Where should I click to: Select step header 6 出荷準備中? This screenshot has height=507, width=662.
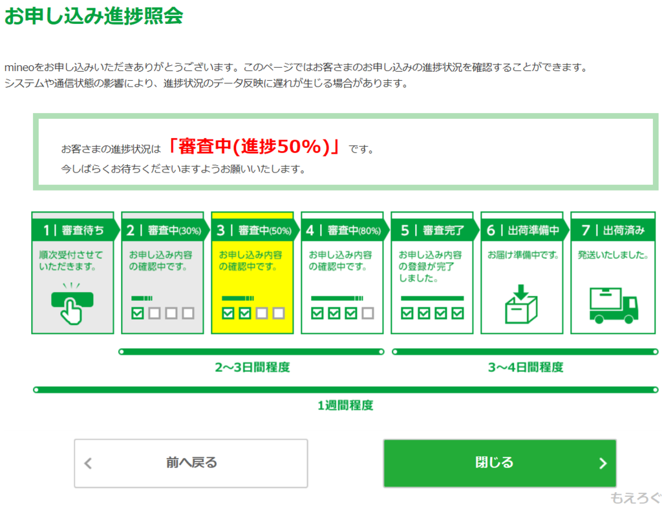point(525,230)
